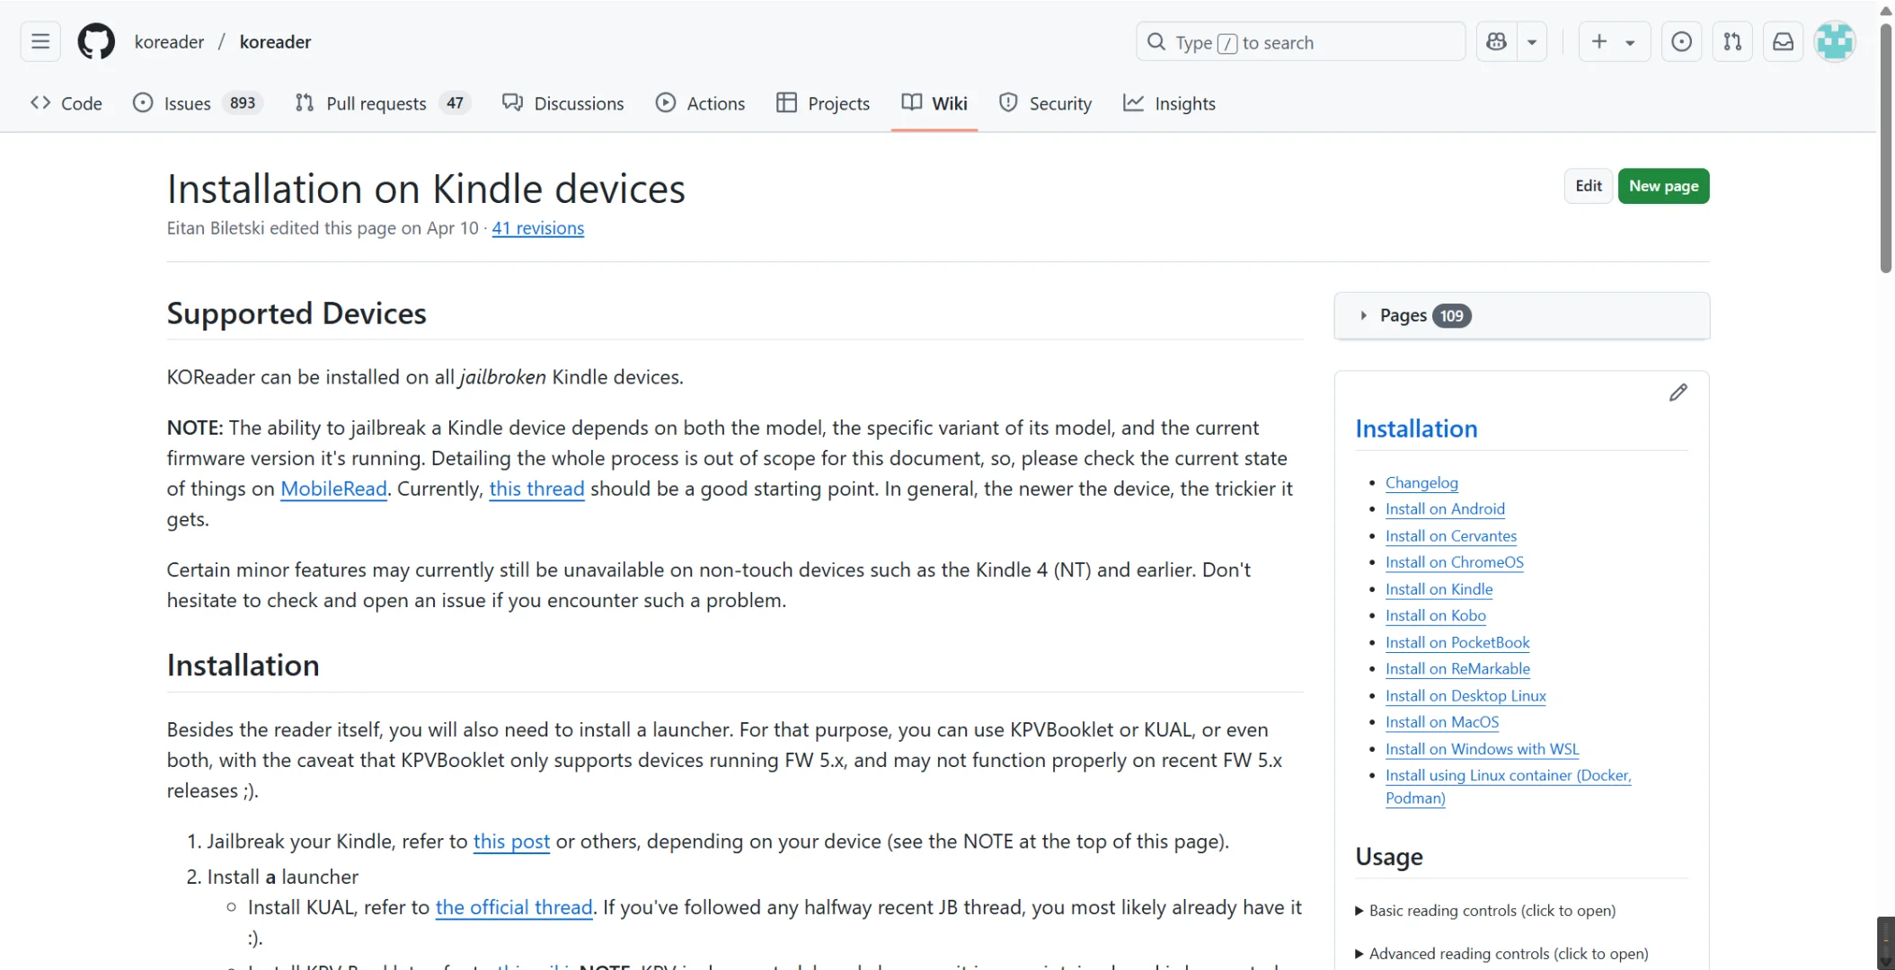Open the Wiki tab

[934, 103]
